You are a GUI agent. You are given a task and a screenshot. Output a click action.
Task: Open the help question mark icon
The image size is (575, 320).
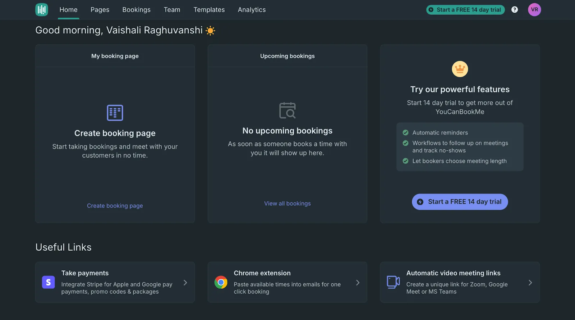(x=515, y=10)
